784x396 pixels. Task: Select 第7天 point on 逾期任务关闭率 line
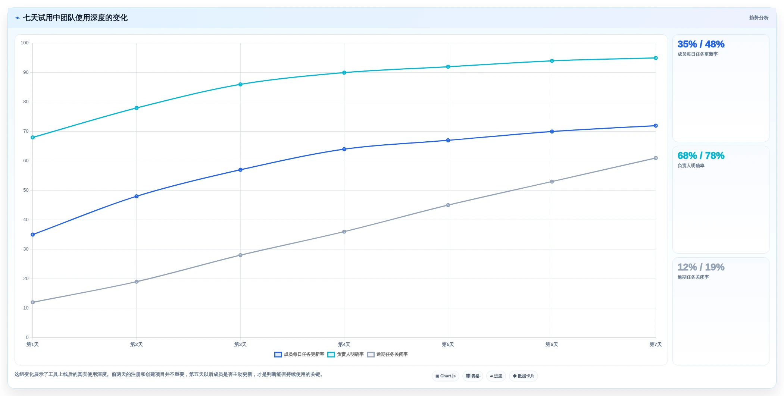tap(656, 158)
